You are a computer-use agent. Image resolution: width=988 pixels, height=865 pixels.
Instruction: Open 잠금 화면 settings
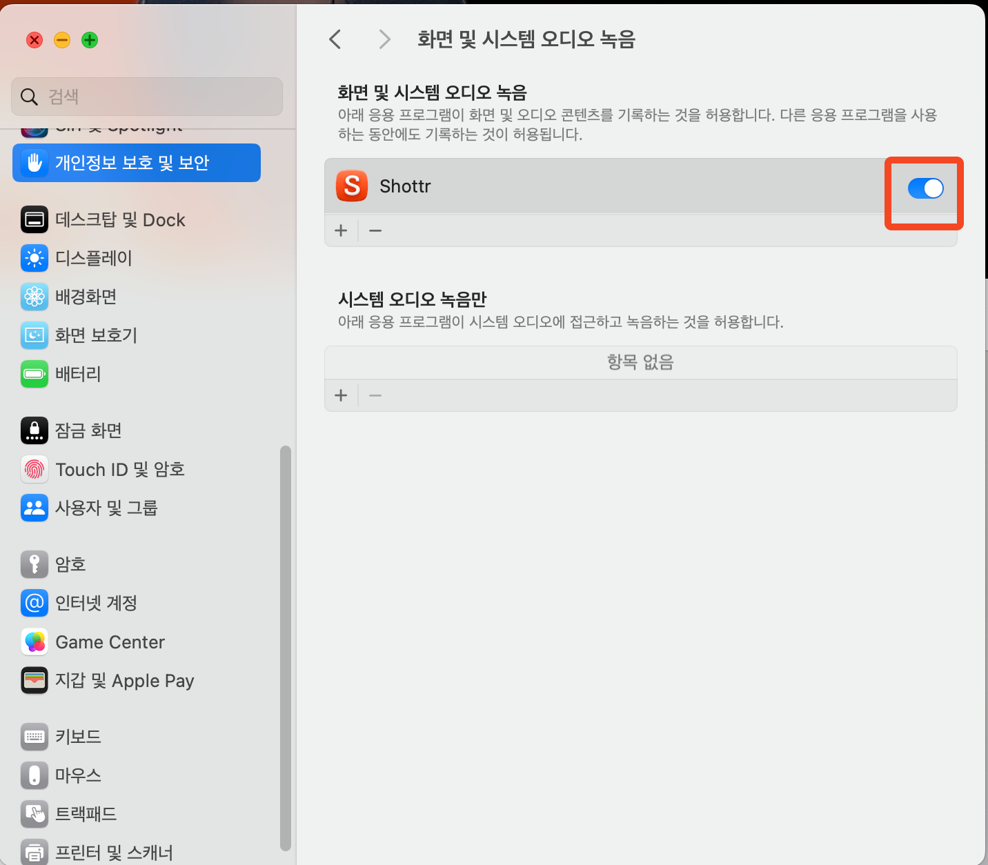[34, 430]
